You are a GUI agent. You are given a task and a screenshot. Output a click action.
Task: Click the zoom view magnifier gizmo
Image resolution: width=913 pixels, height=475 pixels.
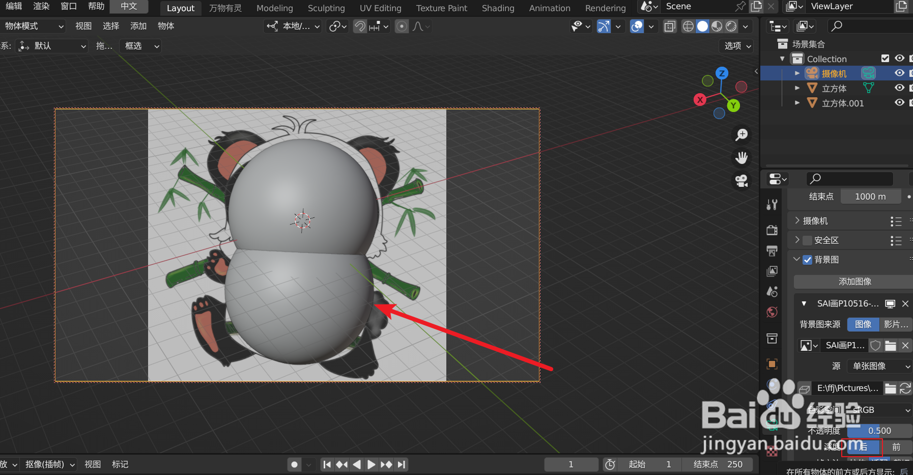coord(741,135)
